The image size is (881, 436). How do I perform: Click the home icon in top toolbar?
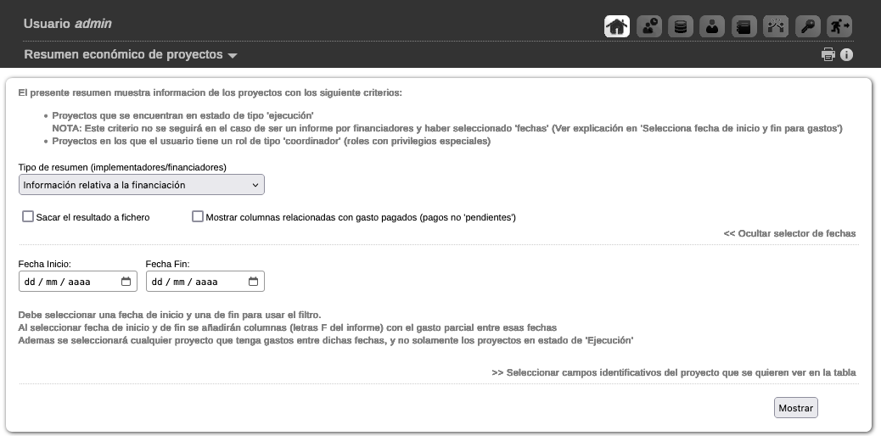(617, 26)
